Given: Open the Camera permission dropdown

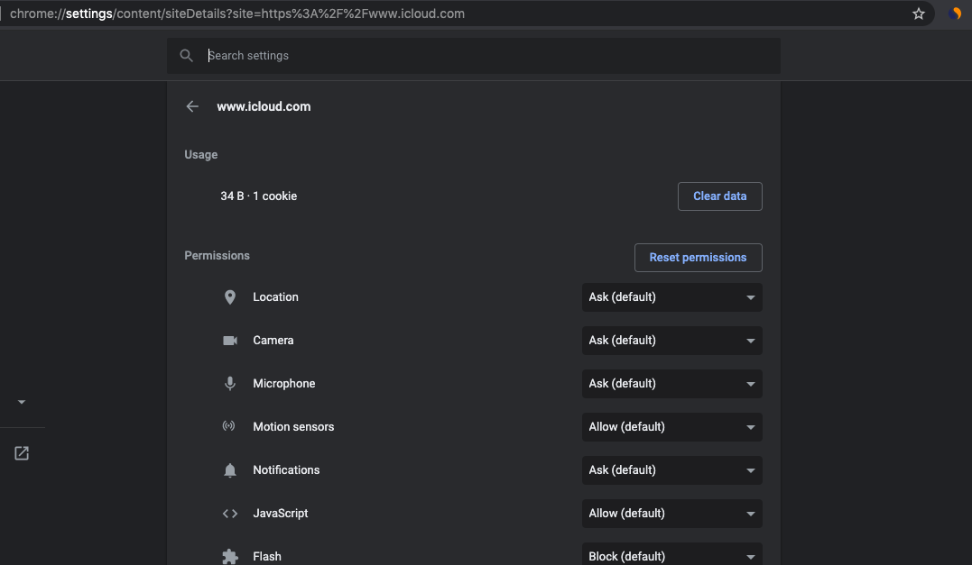Looking at the screenshot, I should point(672,341).
